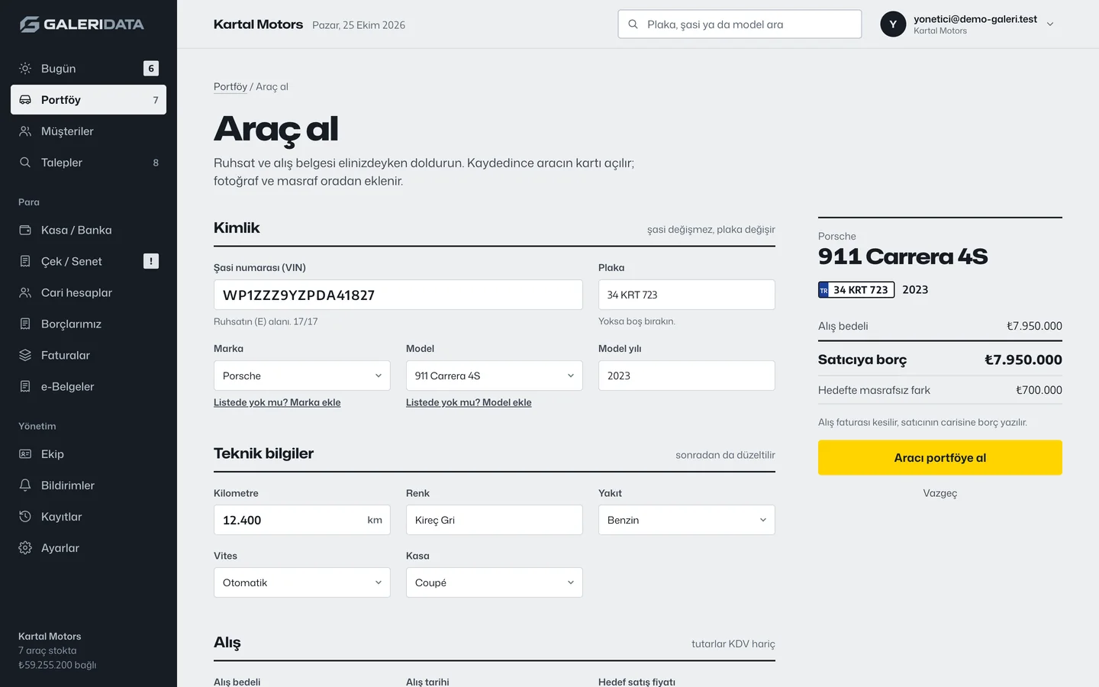Click the Vazgeç link

click(x=940, y=493)
